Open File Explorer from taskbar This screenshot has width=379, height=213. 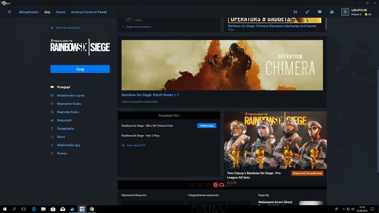[43, 209]
